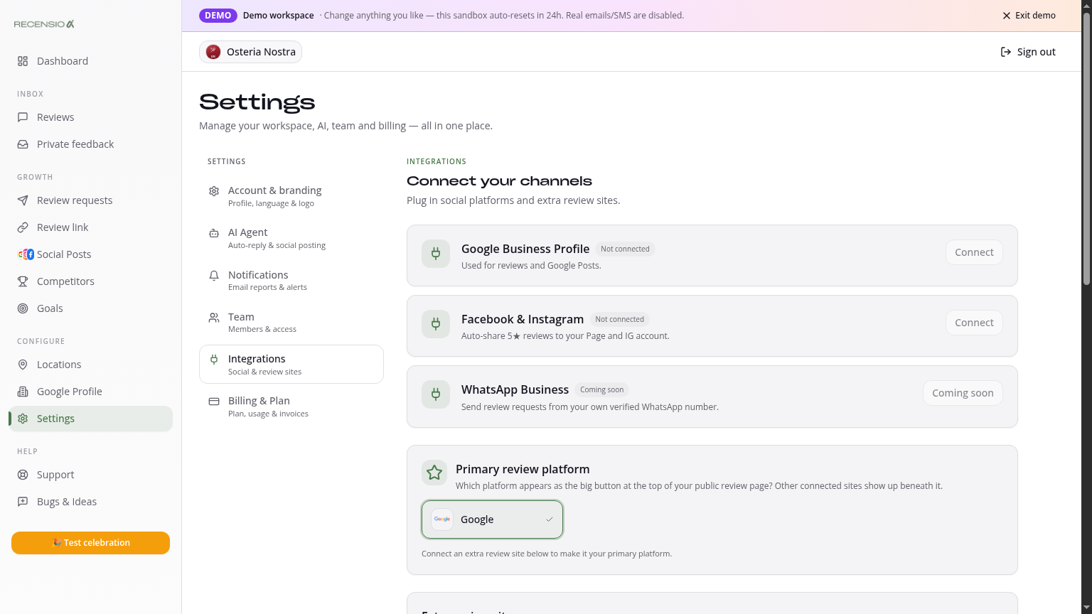Click the scrollbar down arrow

pos(1086,608)
